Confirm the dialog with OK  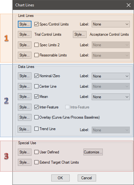tap(60, 178)
